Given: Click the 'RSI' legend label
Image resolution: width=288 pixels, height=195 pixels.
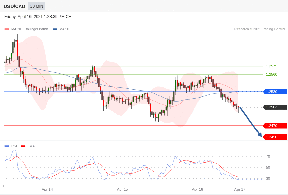Looking at the screenshot, I should point(14,146).
